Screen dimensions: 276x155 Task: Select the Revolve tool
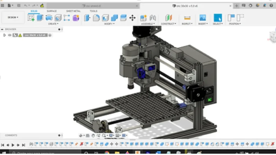click(49, 18)
